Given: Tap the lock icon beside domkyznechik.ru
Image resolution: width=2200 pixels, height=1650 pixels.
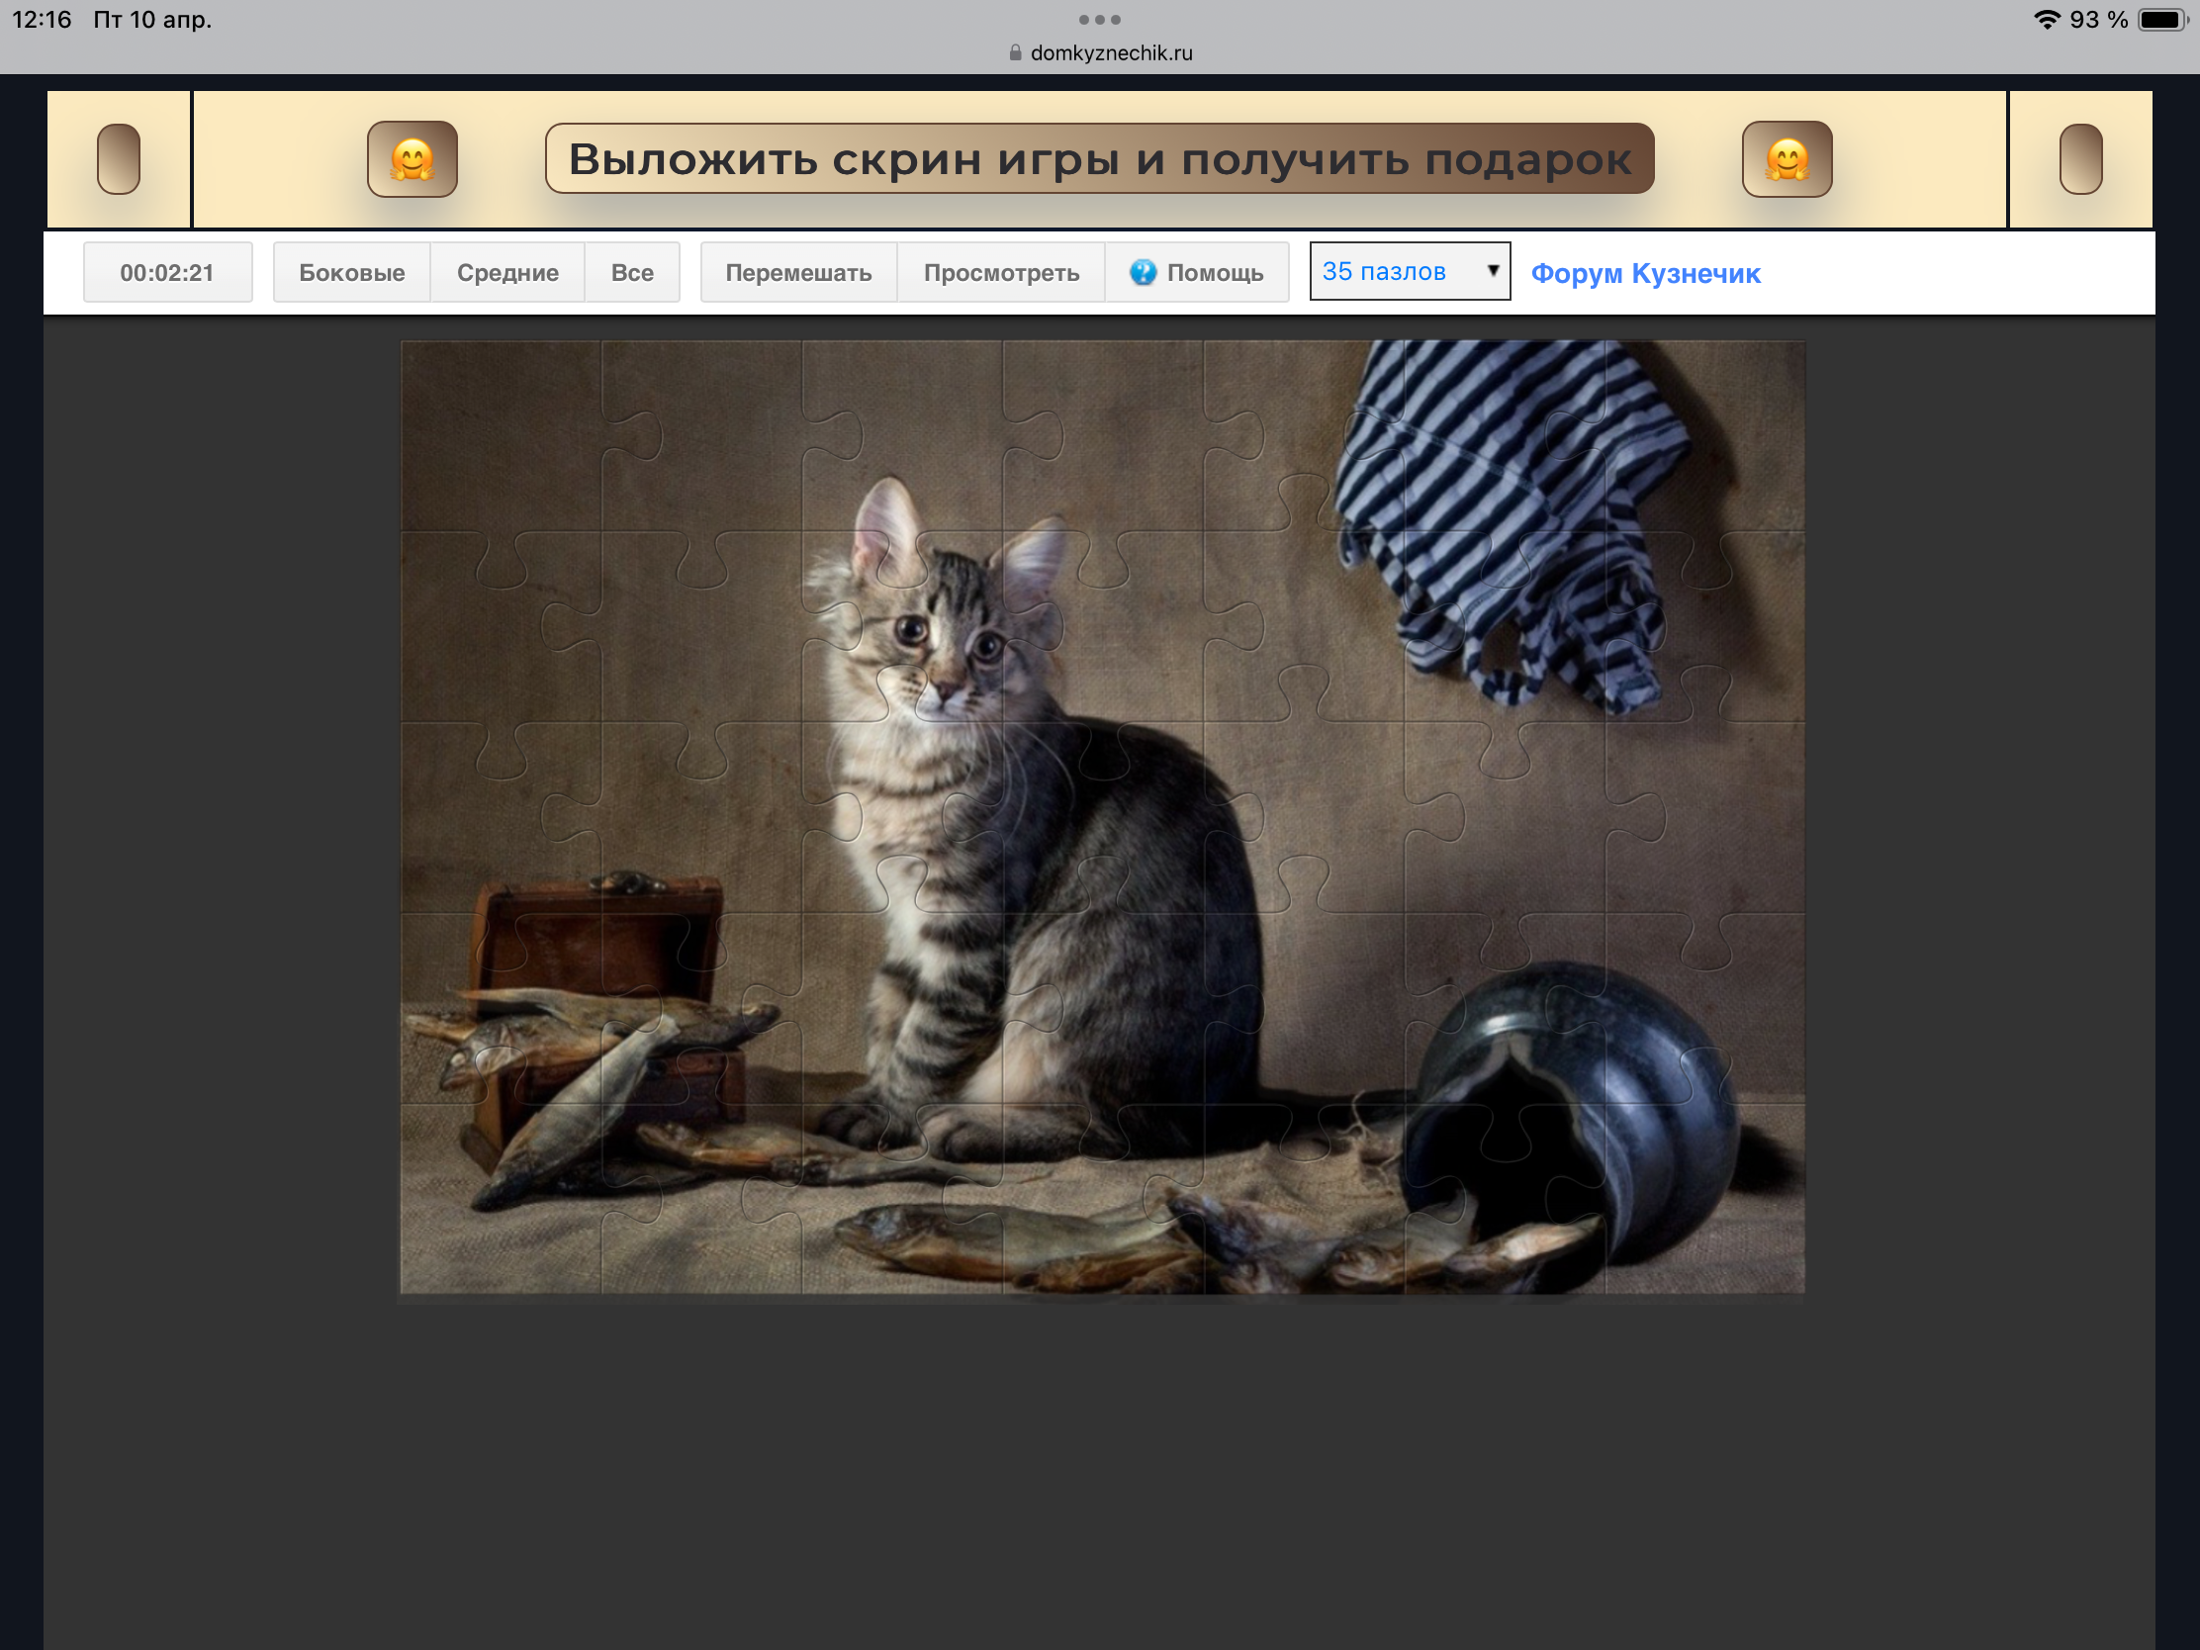Looking at the screenshot, I should point(1015,52).
